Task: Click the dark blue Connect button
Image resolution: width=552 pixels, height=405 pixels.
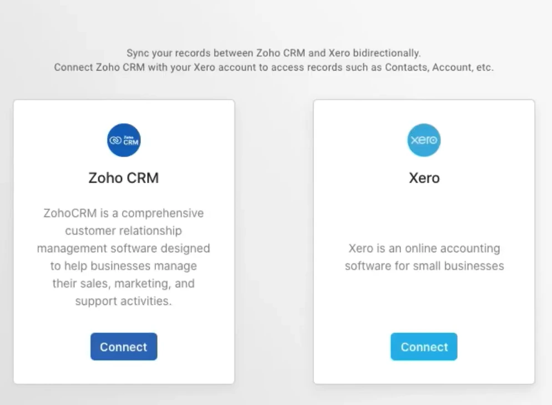Action: click(x=123, y=347)
